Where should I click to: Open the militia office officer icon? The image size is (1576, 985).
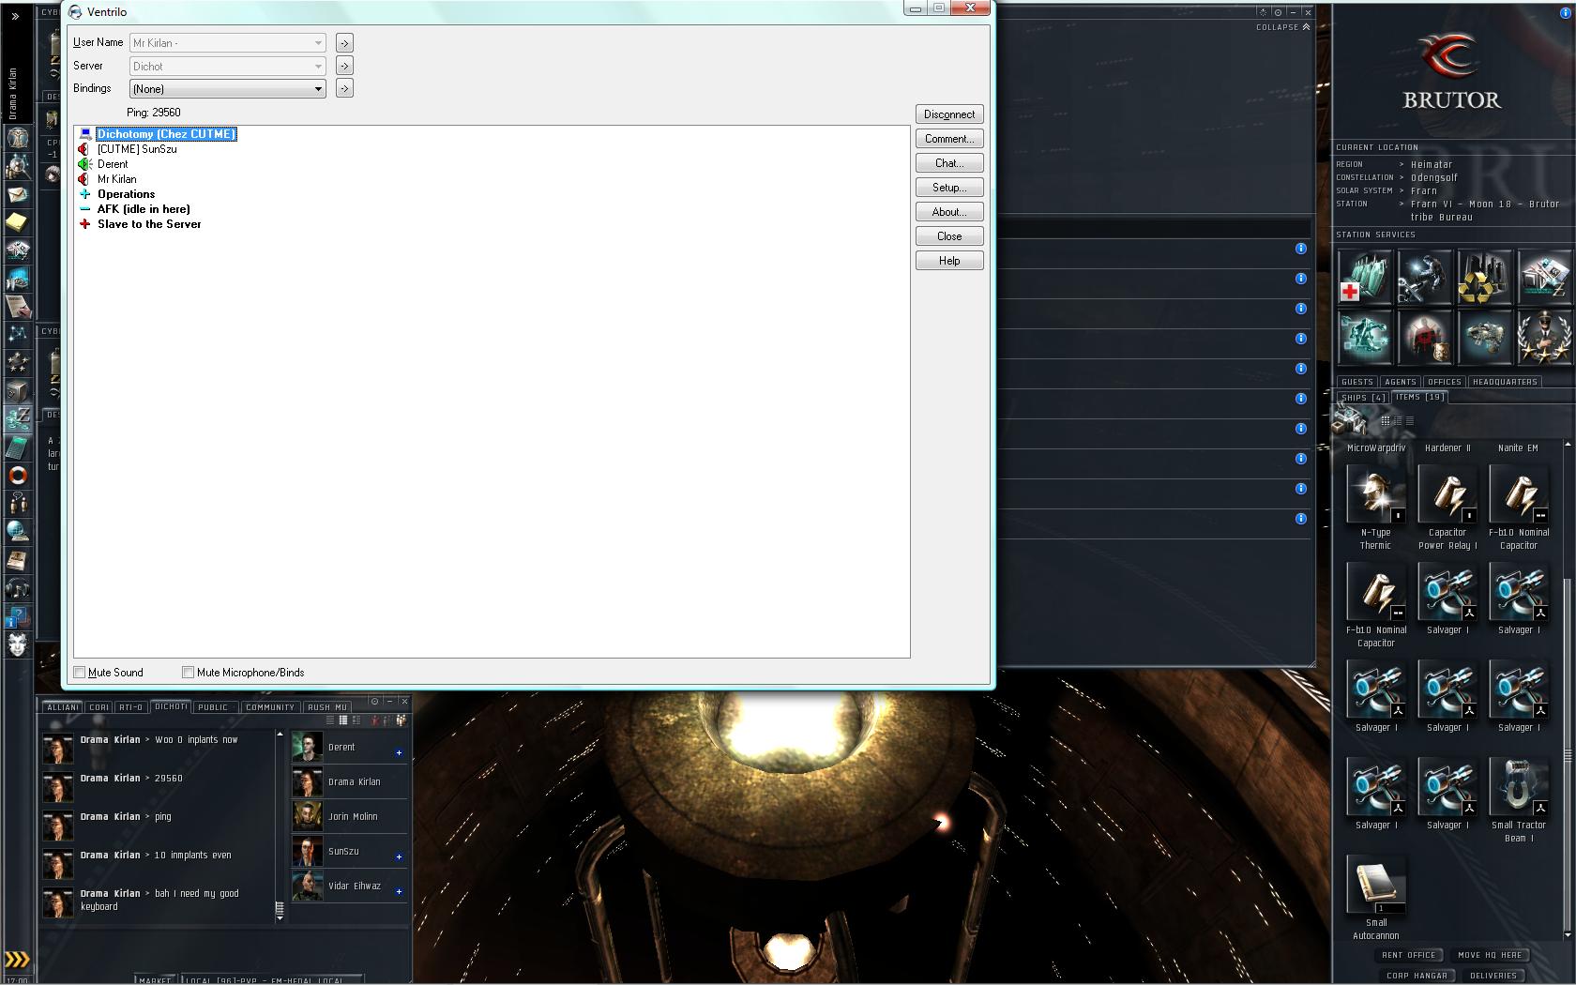[1544, 338]
